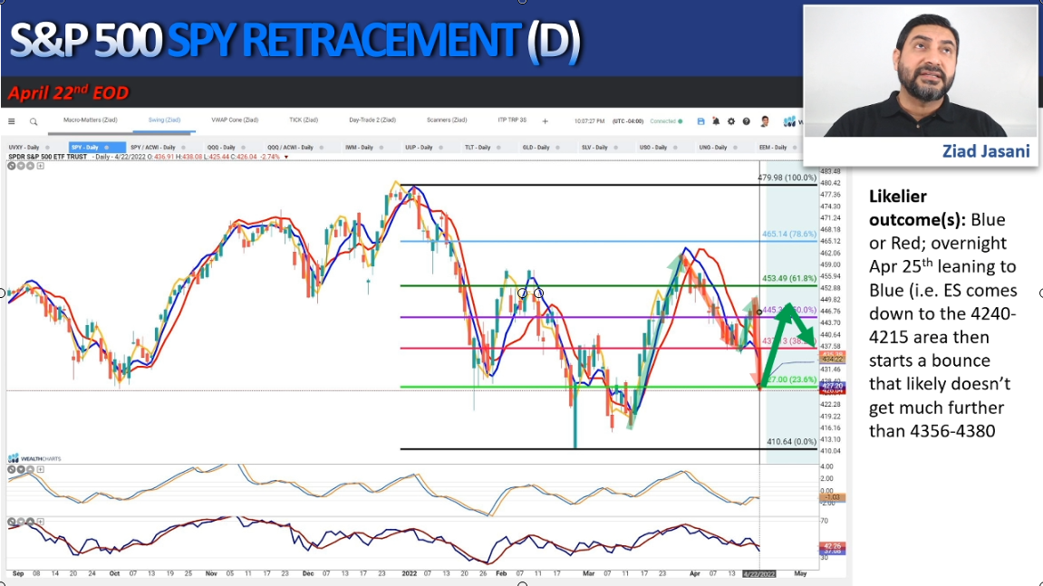This screenshot has height=586, width=1043.
Task: Expand the red dropdown arrow after -2.74%
Action: pyautogui.click(x=286, y=157)
